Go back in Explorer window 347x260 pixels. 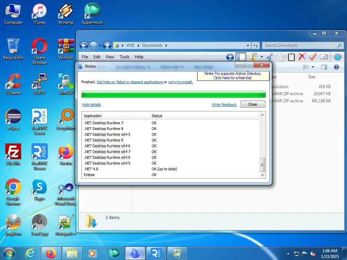tap(84, 46)
